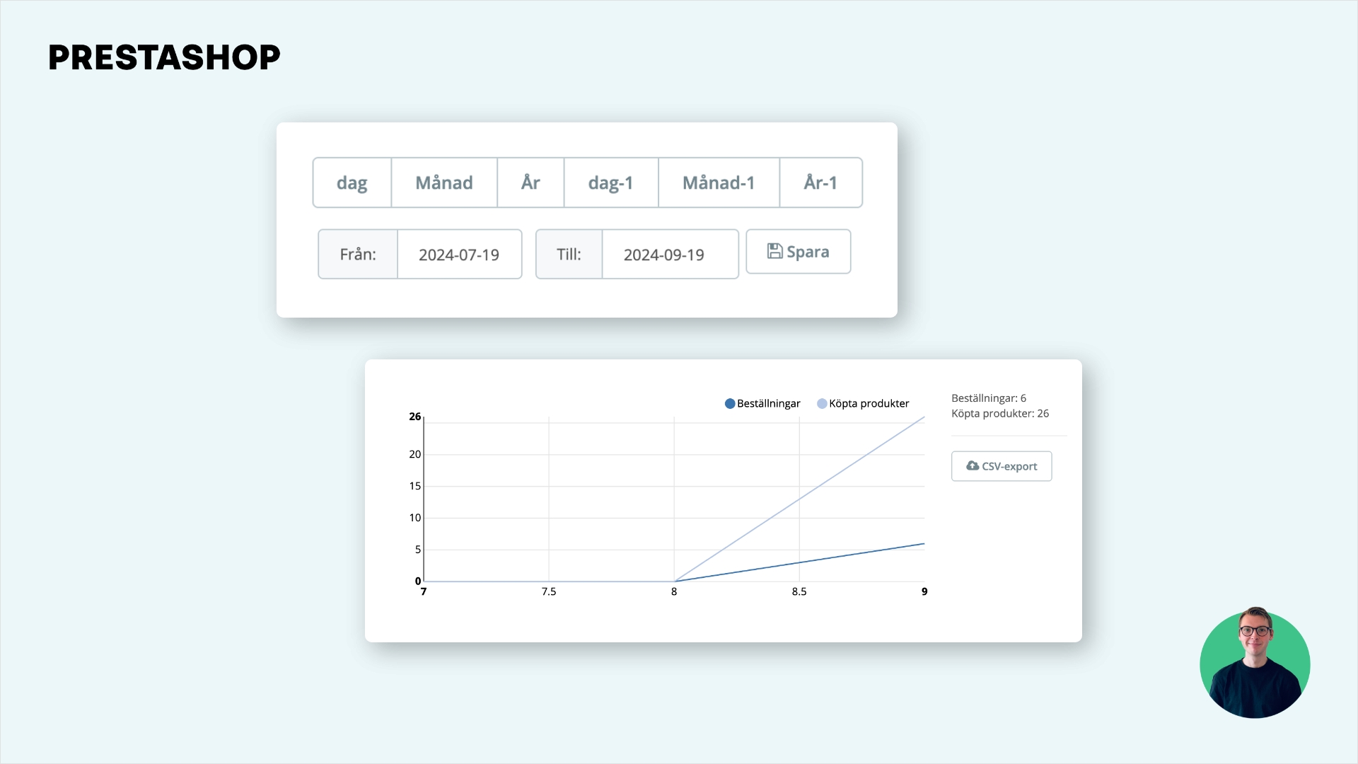Select the dag-1 period button
The image size is (1358, 764).
(611, 183)
